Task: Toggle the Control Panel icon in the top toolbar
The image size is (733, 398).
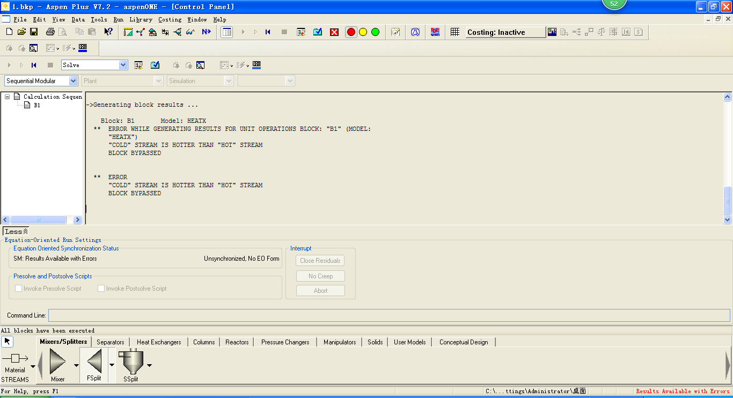Action: 227,32
